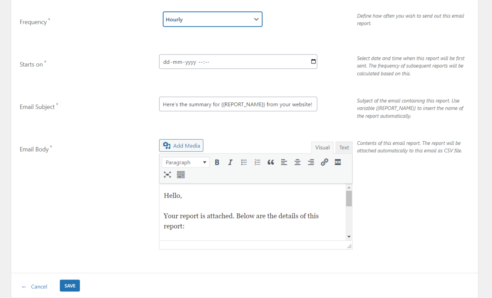Insert a numbered list

[257, 163]
